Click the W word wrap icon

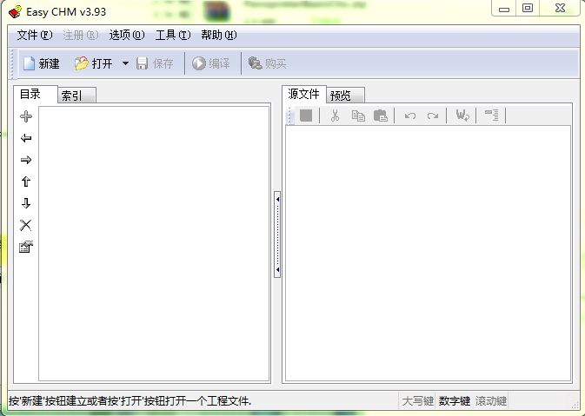462,116
